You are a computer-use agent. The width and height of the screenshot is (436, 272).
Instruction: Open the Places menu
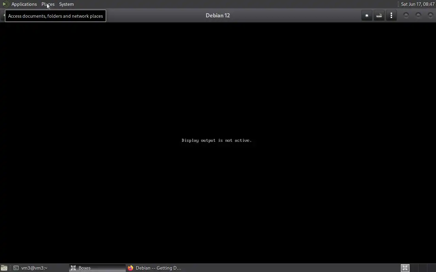pos(48,4)
